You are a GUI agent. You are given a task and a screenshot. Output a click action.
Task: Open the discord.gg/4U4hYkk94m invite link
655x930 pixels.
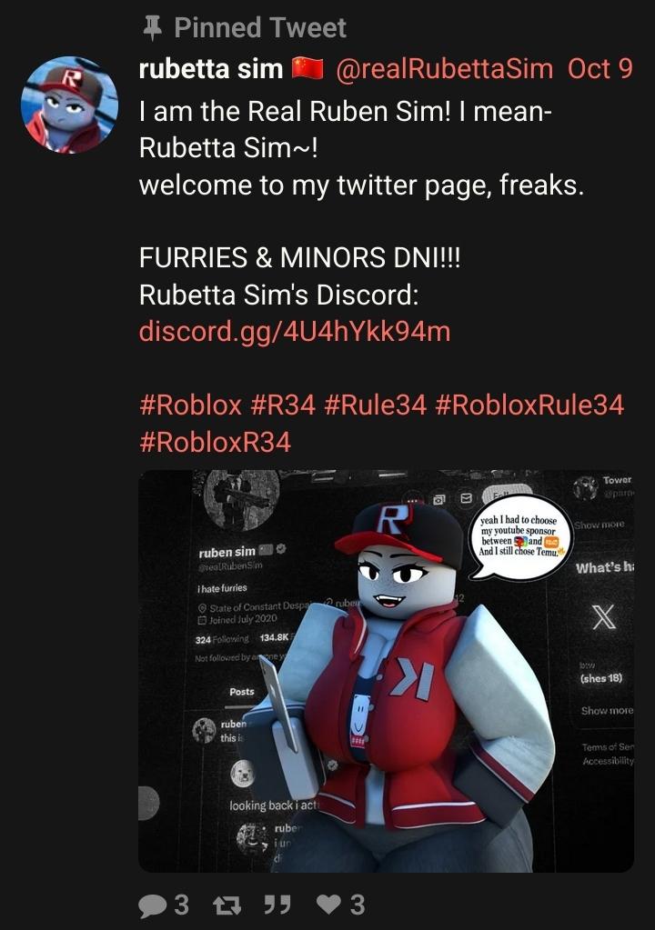295,331
